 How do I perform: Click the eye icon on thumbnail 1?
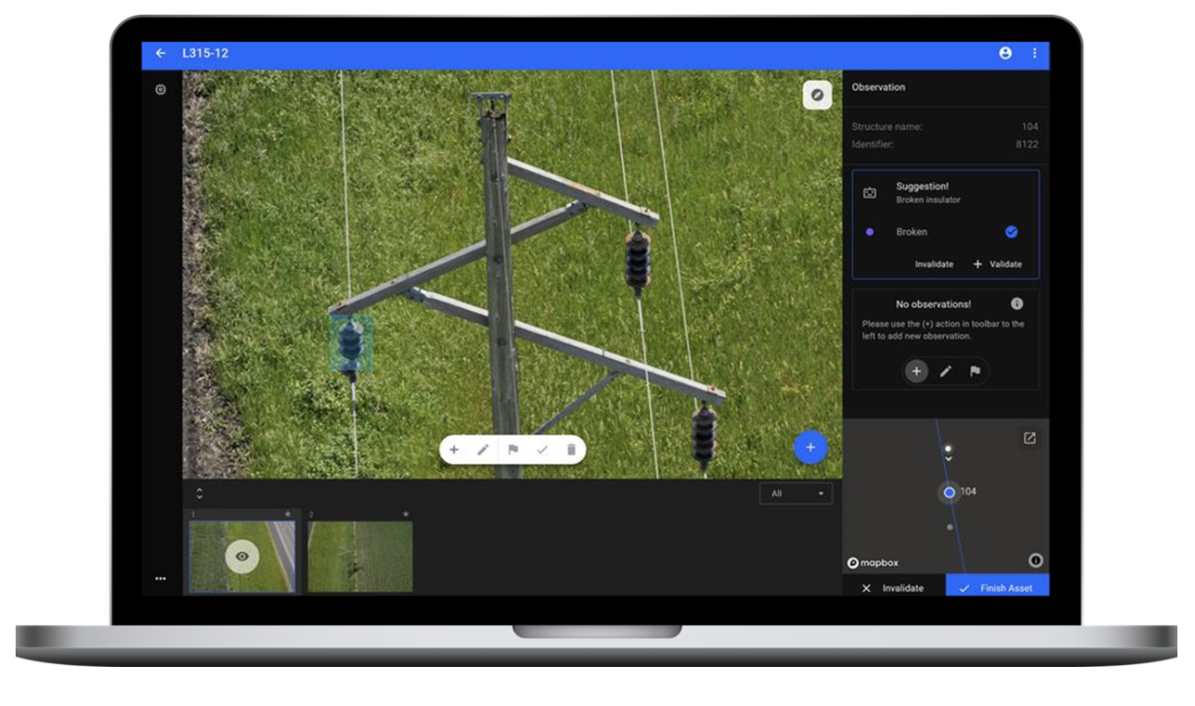pyautogui.click(x=242, y=556)
